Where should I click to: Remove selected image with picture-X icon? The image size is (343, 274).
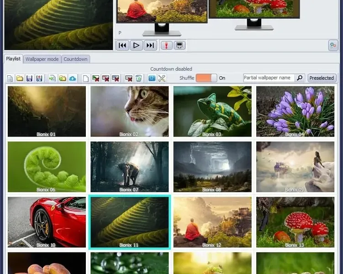[95, 78]
